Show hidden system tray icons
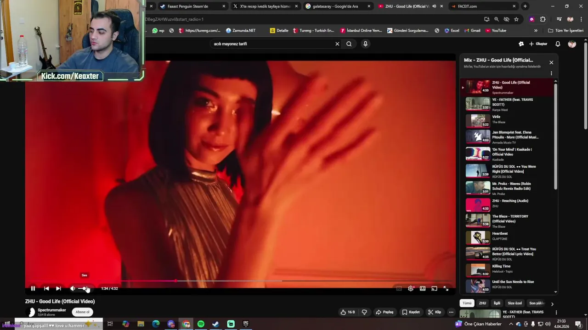This screenshot has height=330, width=588. coord(511,324)
